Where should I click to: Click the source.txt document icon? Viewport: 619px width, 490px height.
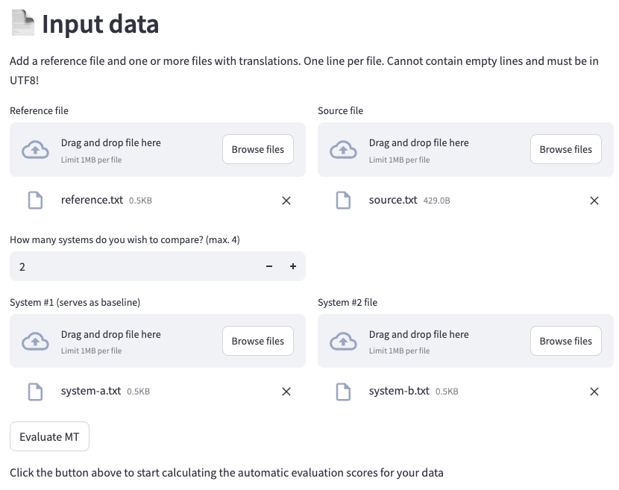(x=343, y=200)
